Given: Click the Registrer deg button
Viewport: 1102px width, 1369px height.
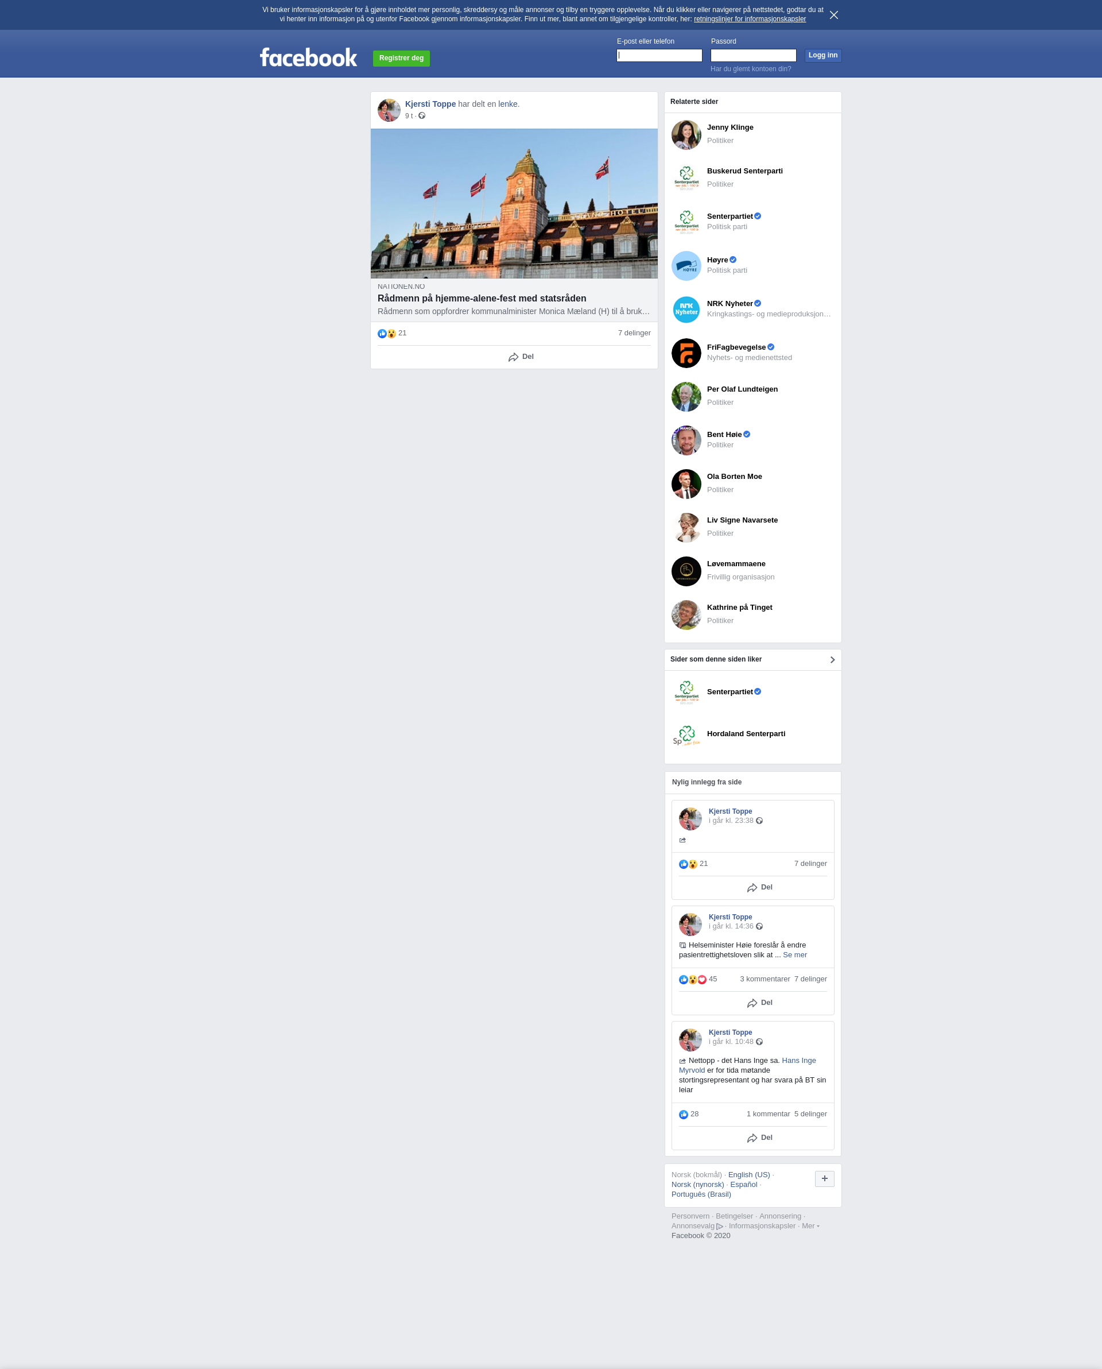Looking at the screenshot, I should (x=401, y=59).
